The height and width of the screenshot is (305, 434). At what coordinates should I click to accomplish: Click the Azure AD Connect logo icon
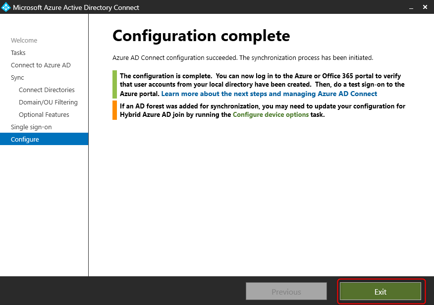click(6, 7)
